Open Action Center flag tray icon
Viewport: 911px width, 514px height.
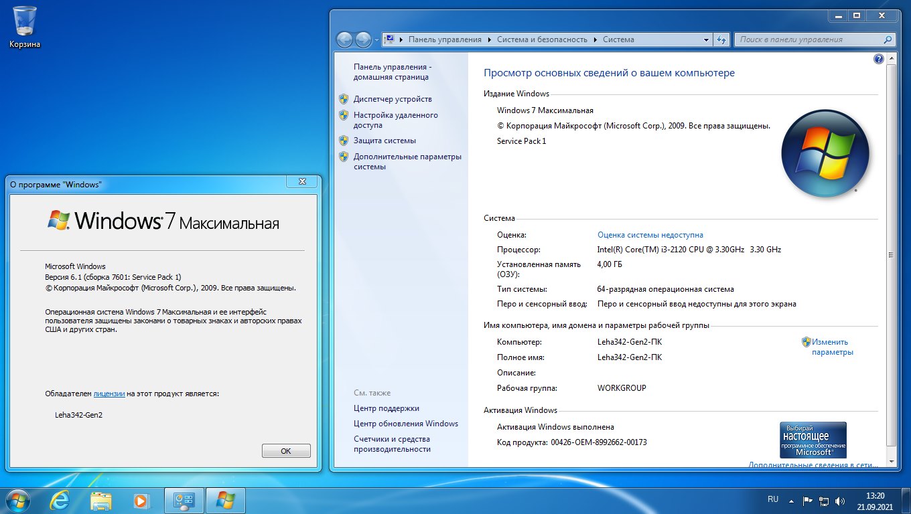(x=808, y=501)
